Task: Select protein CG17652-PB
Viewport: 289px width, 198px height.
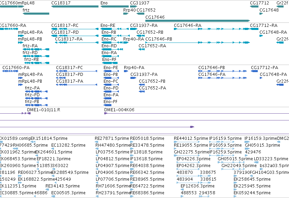Action: tap(152, 81)
